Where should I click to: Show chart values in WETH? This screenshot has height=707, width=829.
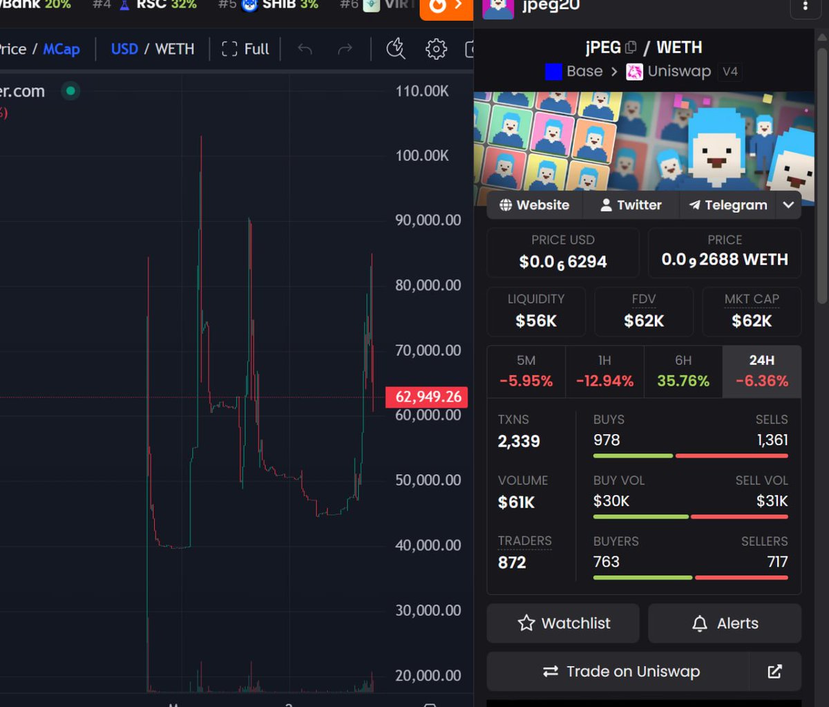point(175,49)
